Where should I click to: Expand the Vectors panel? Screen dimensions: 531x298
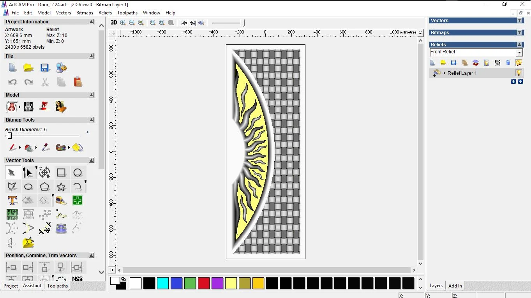point(519,21)
